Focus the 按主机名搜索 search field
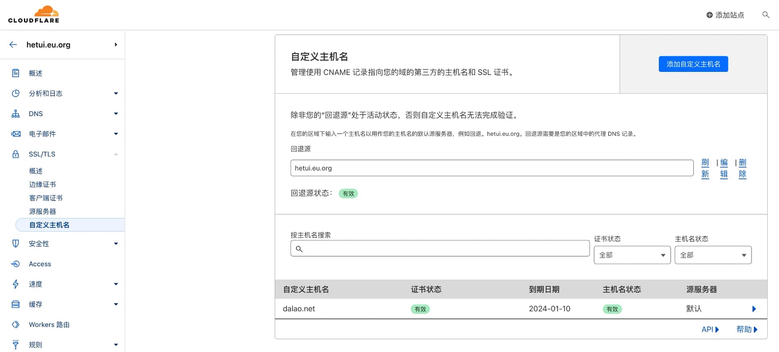This screenshot has height=352, width=779. pyautogui.click(x=440, y=248)
